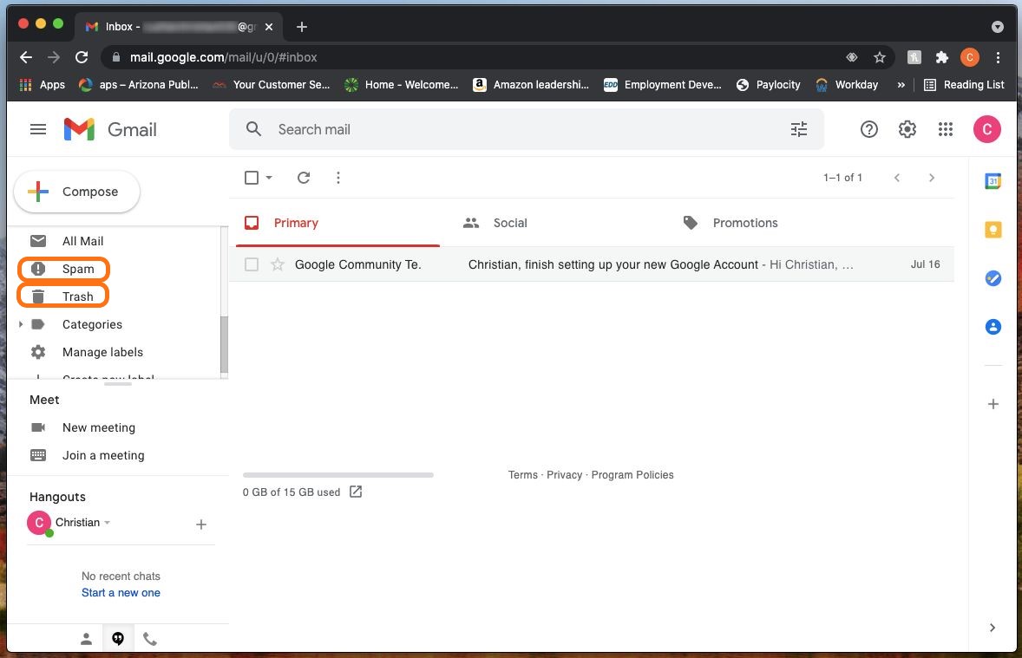Show more bookmarks with the chevron

tap(901, 85)
